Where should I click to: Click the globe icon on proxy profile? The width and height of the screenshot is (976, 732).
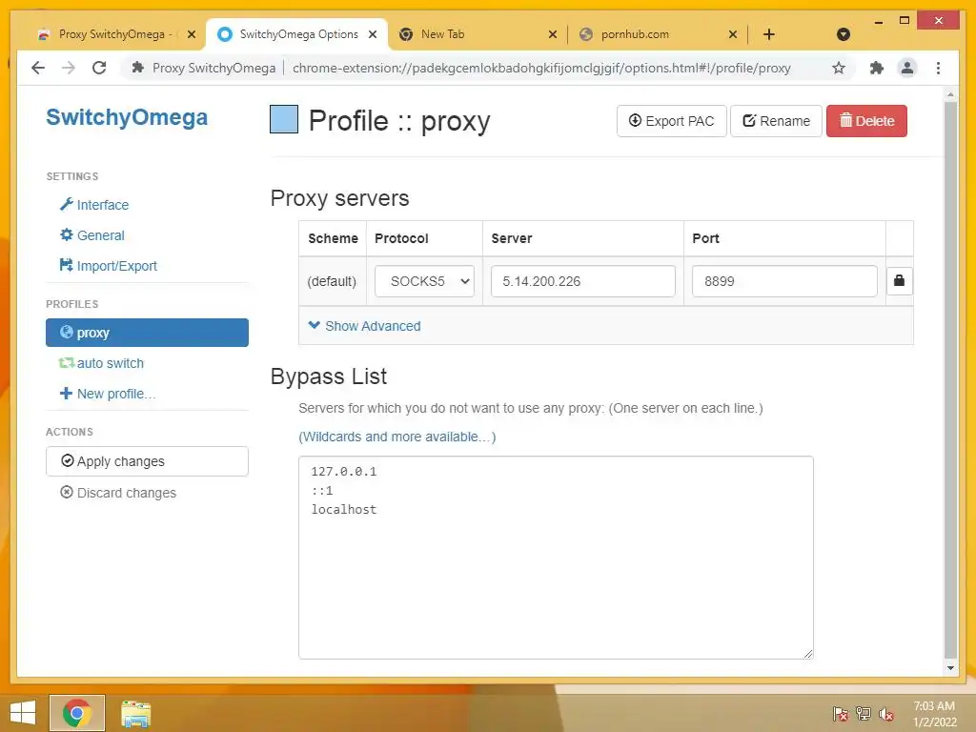click(66, 332)
